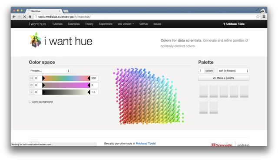Stop page loading with the X button
The height and width of the screenshot is (161, 278).
(x=24, y=16)
